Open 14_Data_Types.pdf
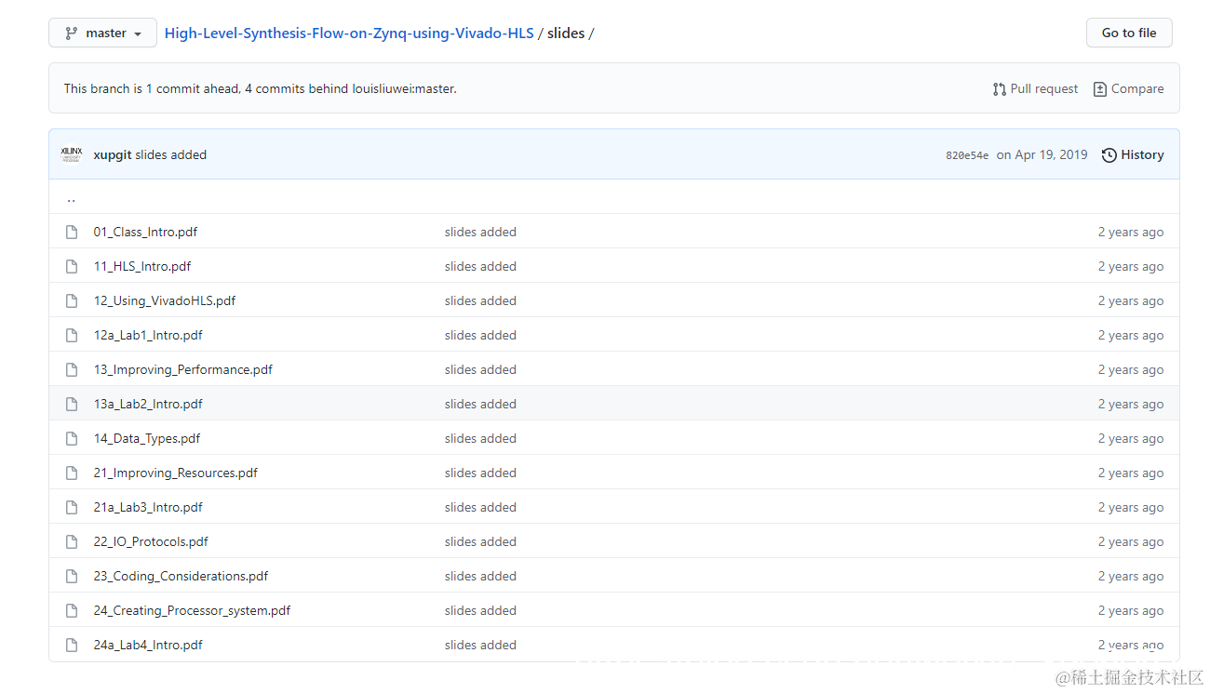The height and width of the screenshot is (693, 1210). (147, 438)
